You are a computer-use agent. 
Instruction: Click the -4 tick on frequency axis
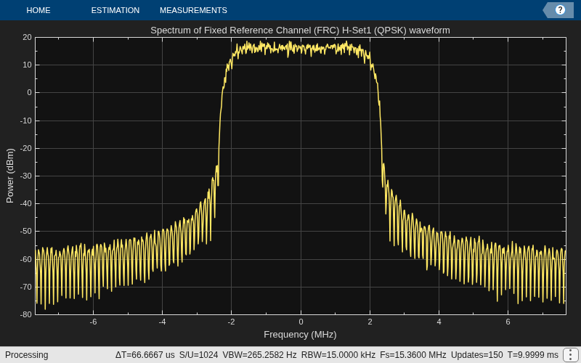[162, 322]
